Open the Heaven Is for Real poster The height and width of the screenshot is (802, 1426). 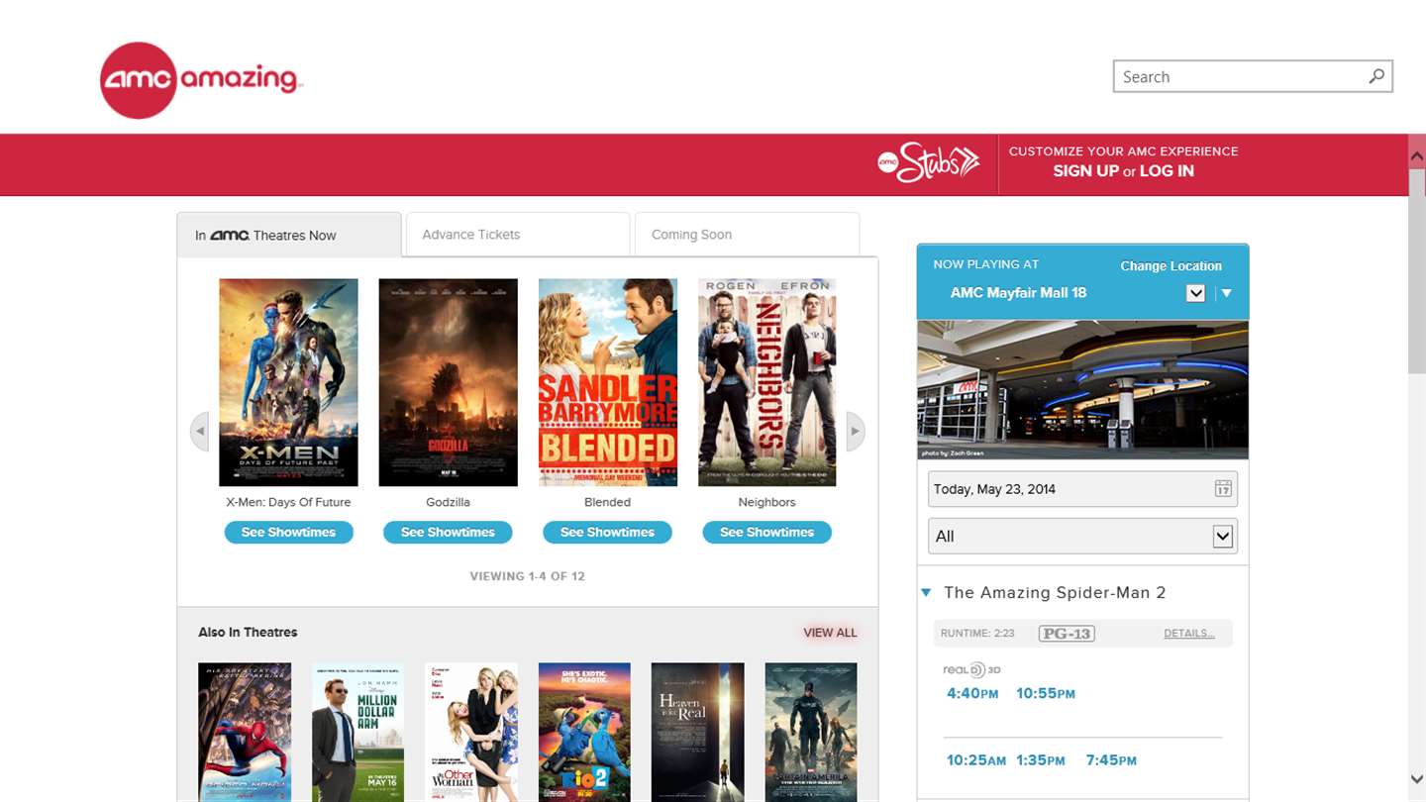(x=698, y=732)
